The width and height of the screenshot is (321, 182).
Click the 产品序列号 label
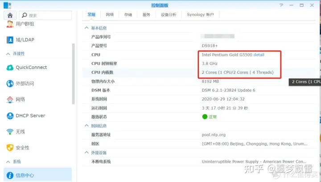point(101,37)
